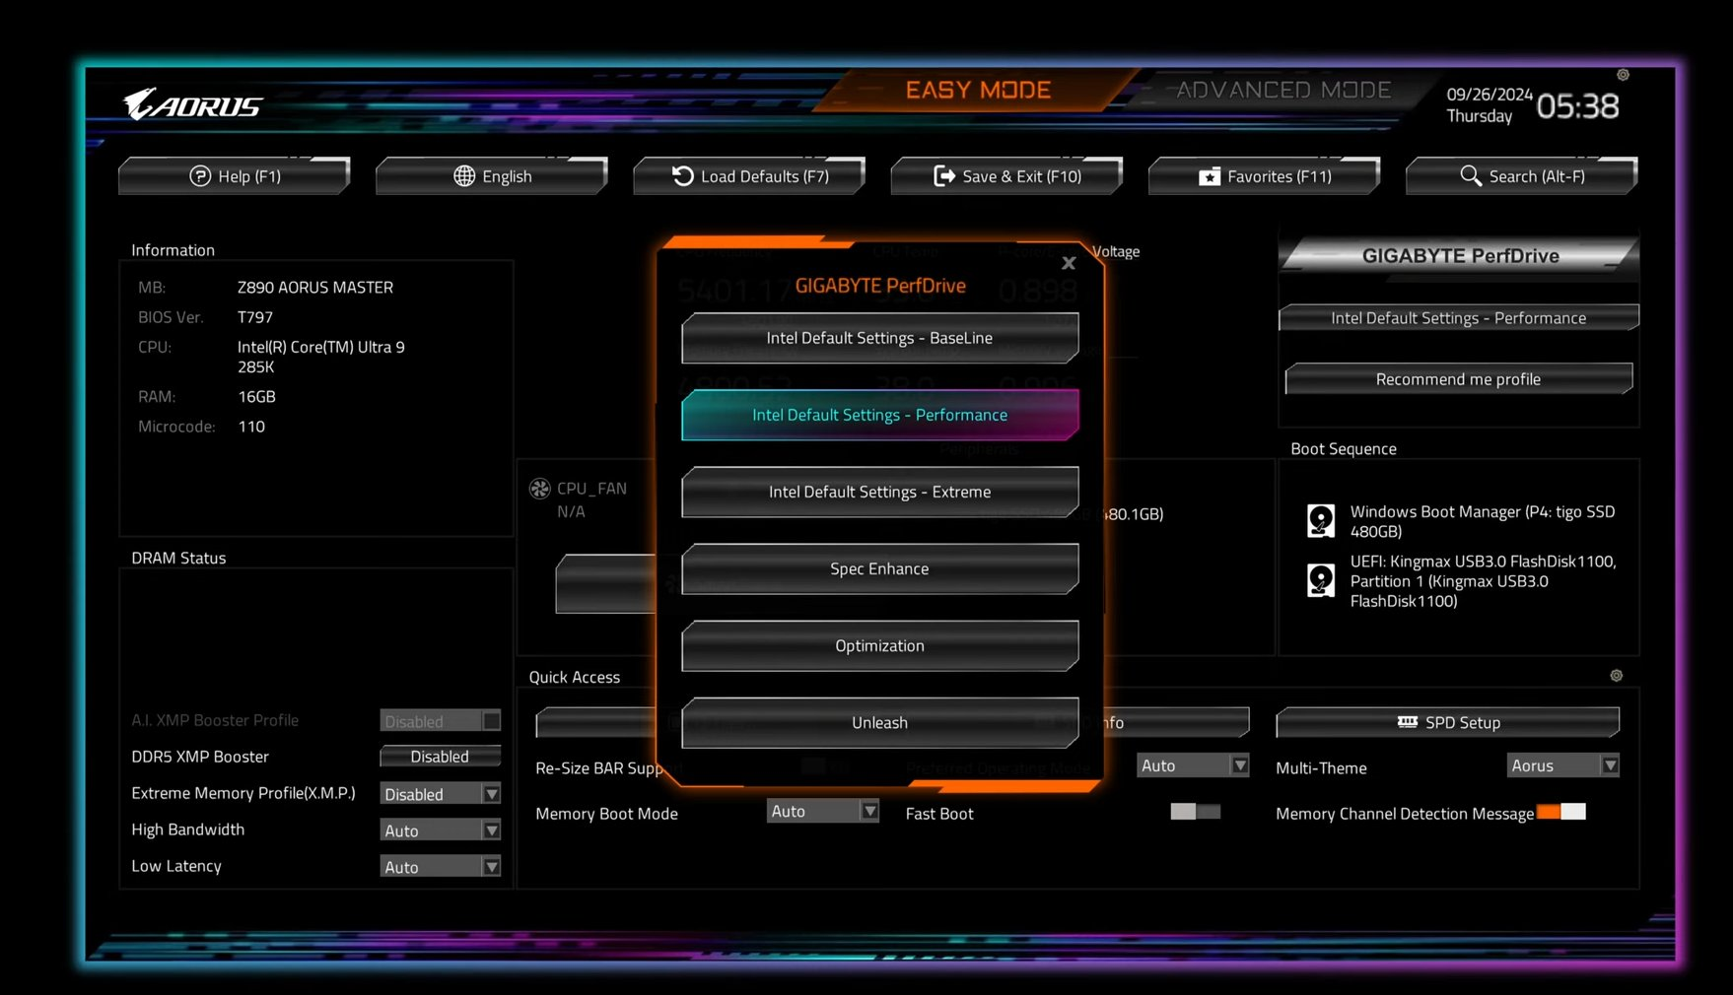Click the CPU_FAN label
Image resolution: width=1733 pixels, height=995 pixels.
(x=591, y=489)
